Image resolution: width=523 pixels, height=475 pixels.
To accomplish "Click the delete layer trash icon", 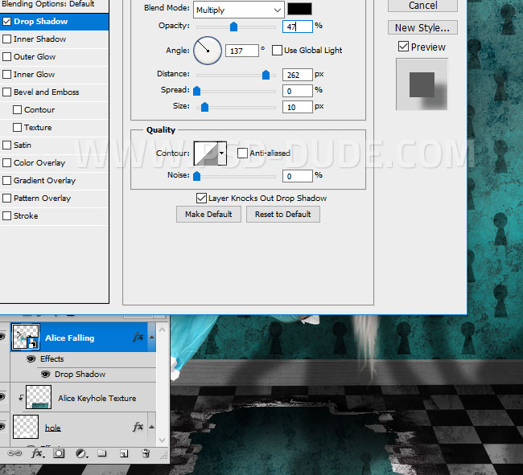I will pos(146,454).
